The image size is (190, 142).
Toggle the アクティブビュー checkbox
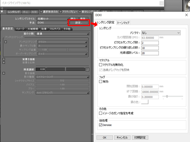pyautogui.click(x=61, y=12)
